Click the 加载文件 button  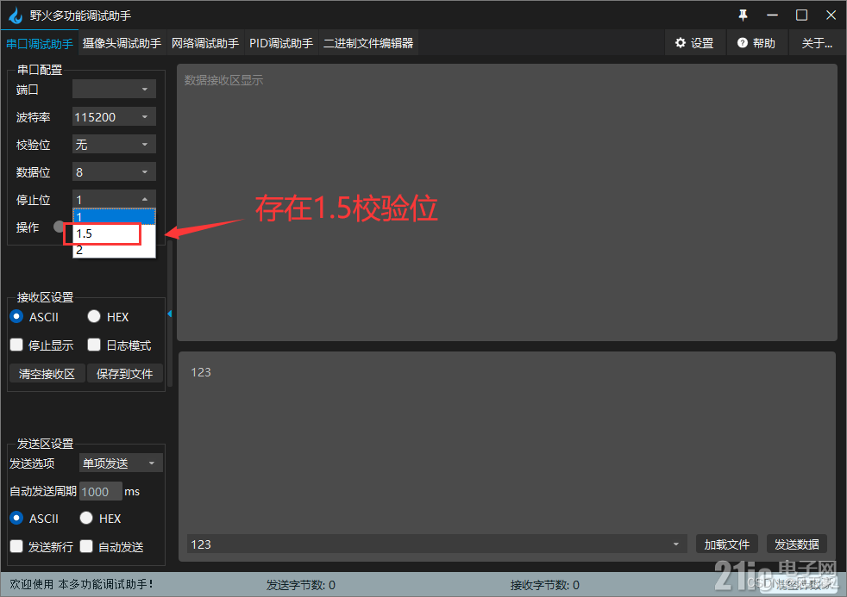coord(726,544)
